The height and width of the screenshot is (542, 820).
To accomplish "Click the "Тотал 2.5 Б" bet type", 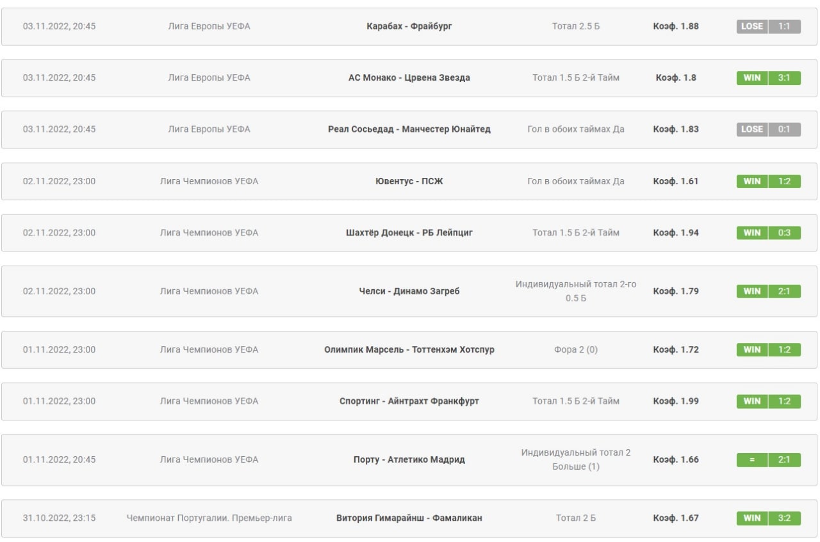I will coord(575,26).
